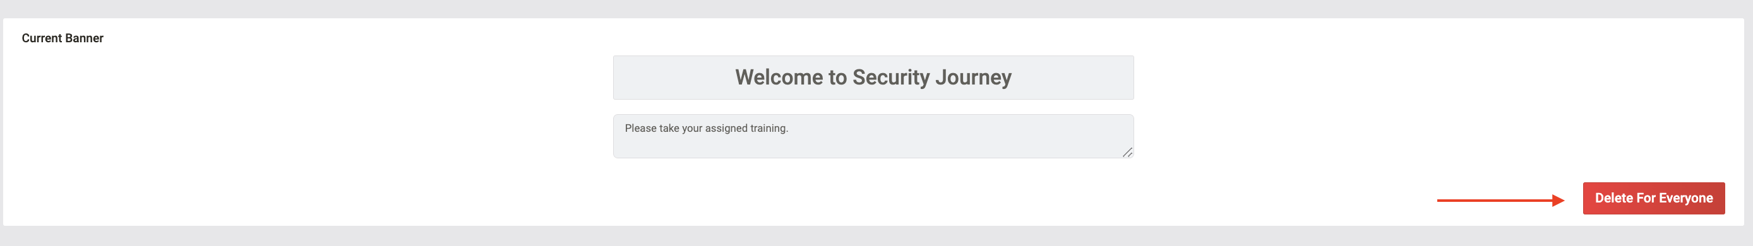Screen dimensions: 1753x246
Task: Click blank message area right of training.
Action: pyautogui.click(x=953, y=129)
